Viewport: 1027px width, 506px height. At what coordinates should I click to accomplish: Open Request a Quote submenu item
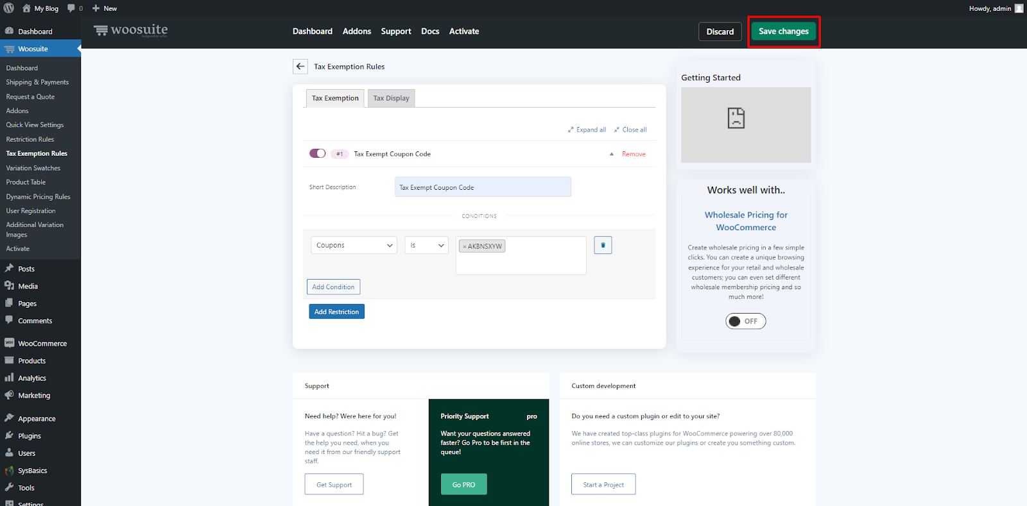click(x=30, y=97)
